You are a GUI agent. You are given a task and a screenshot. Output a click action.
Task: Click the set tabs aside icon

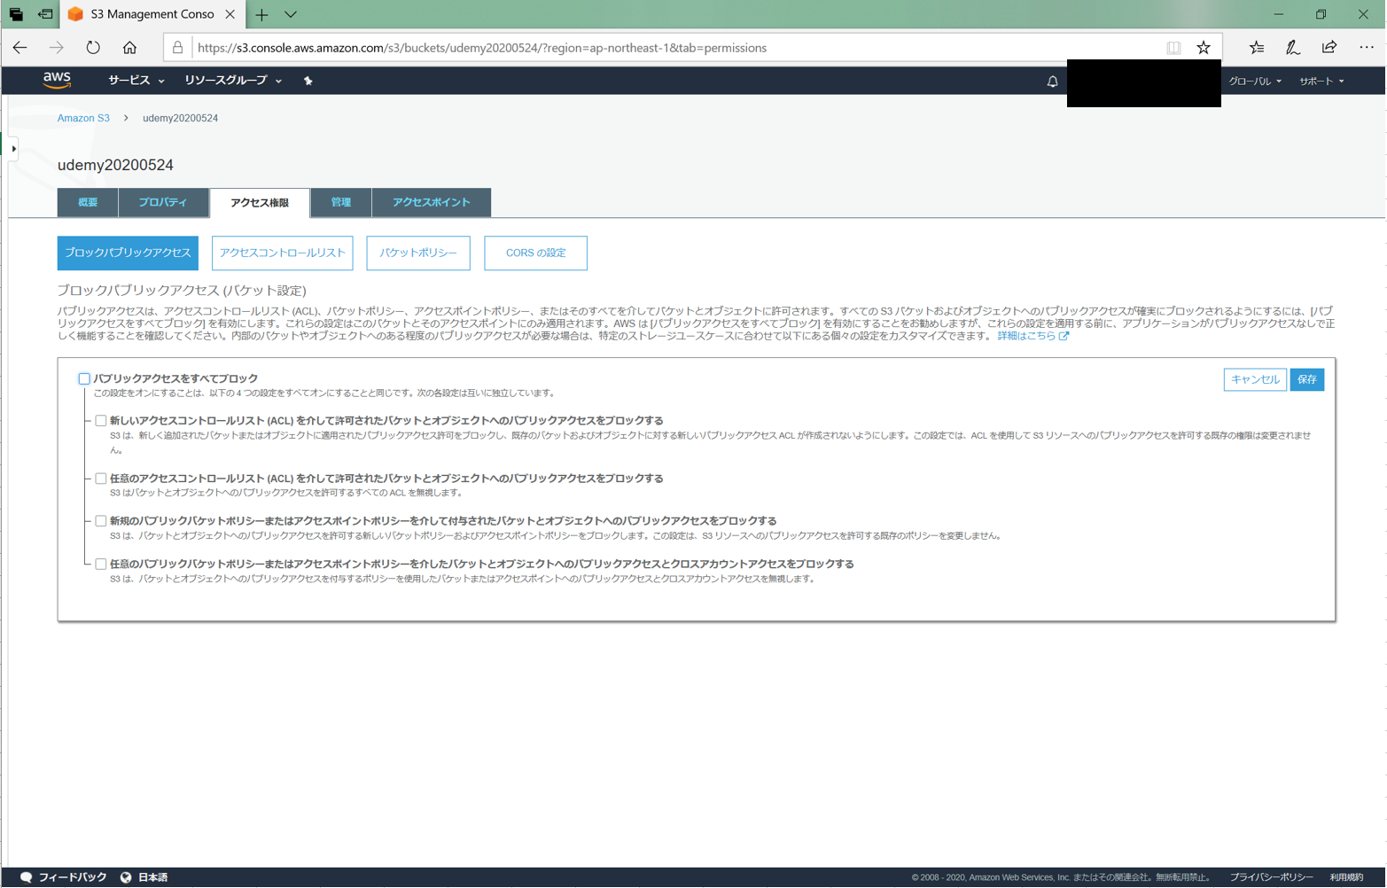pyautogui.click(x=44, y=14)
